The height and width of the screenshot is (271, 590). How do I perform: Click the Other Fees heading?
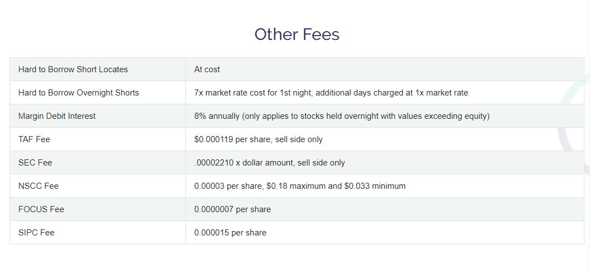click(297, 34)
